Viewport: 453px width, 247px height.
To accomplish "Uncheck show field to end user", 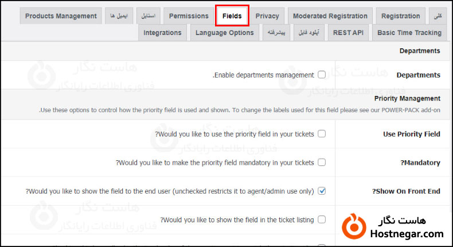I will 322,191.
